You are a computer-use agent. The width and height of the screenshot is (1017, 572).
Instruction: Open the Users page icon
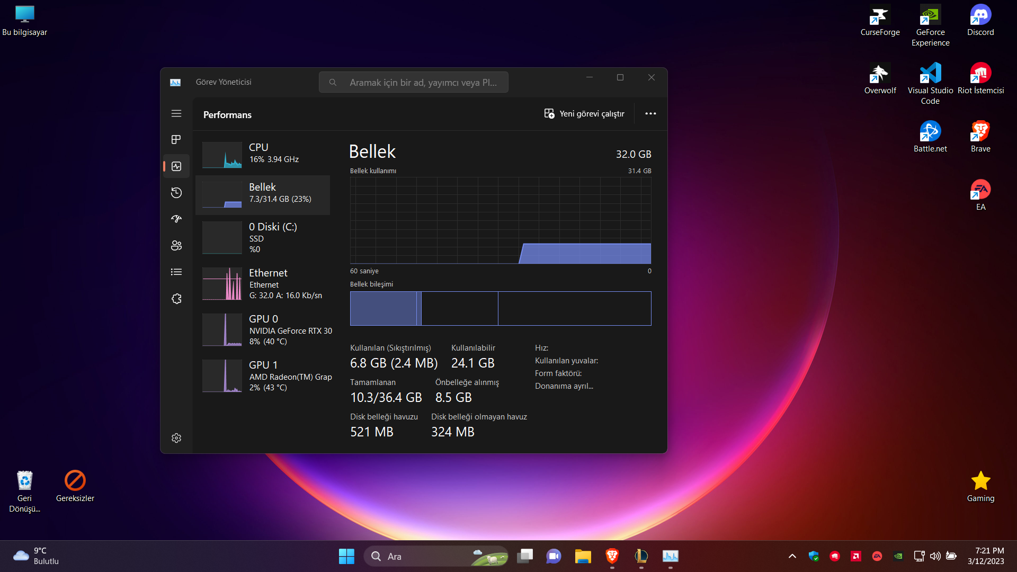[x=176, y=245]
